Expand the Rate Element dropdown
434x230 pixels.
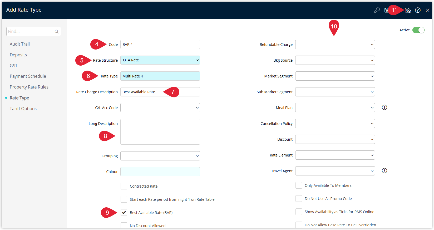pyautogui.click(x=335, y=155)
